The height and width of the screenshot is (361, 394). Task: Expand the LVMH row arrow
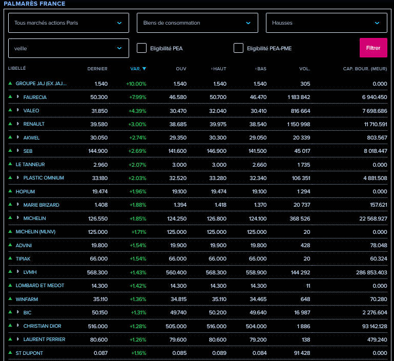tap(17, 271)
